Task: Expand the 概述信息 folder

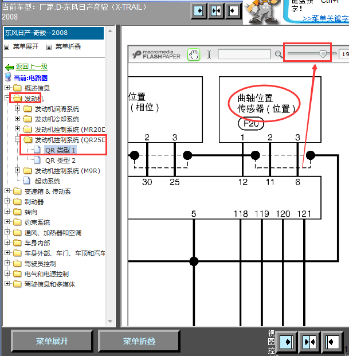Action: [7, 87]
